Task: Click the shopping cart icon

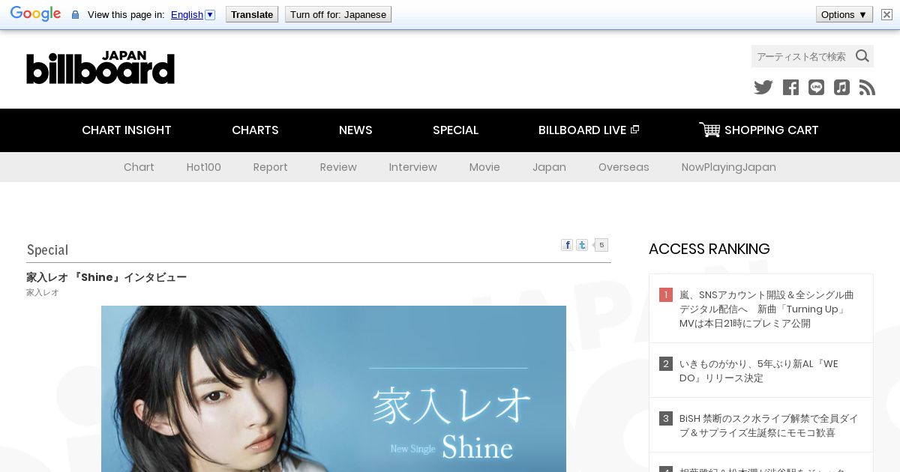Action: pyautogui.click(x=709, y=130)
